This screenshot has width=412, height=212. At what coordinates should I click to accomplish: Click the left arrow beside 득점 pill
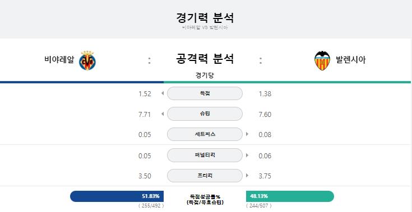(163, 93)
